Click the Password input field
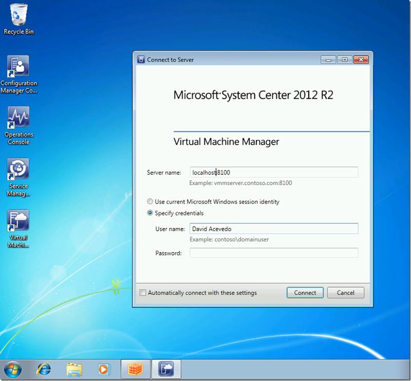411x381 pixels. point(274,253)
